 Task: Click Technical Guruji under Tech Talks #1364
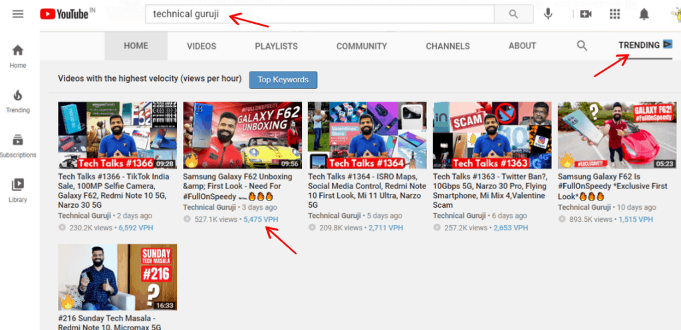[335, 216]
